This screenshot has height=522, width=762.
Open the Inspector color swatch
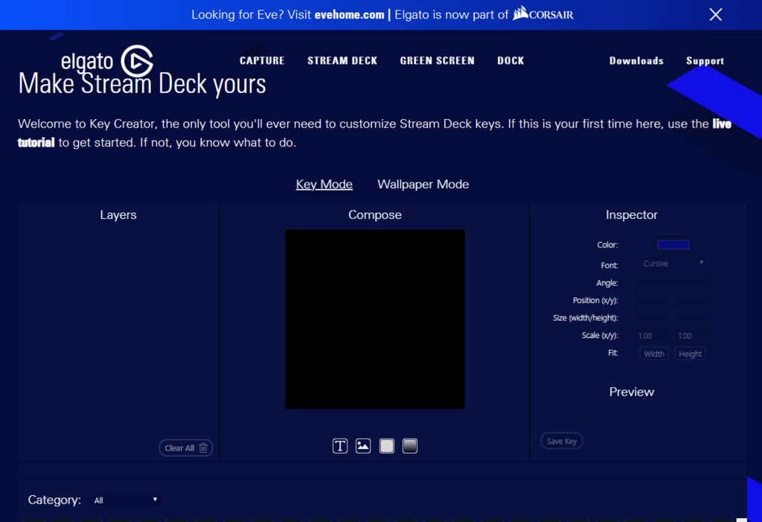coord(673,245)
